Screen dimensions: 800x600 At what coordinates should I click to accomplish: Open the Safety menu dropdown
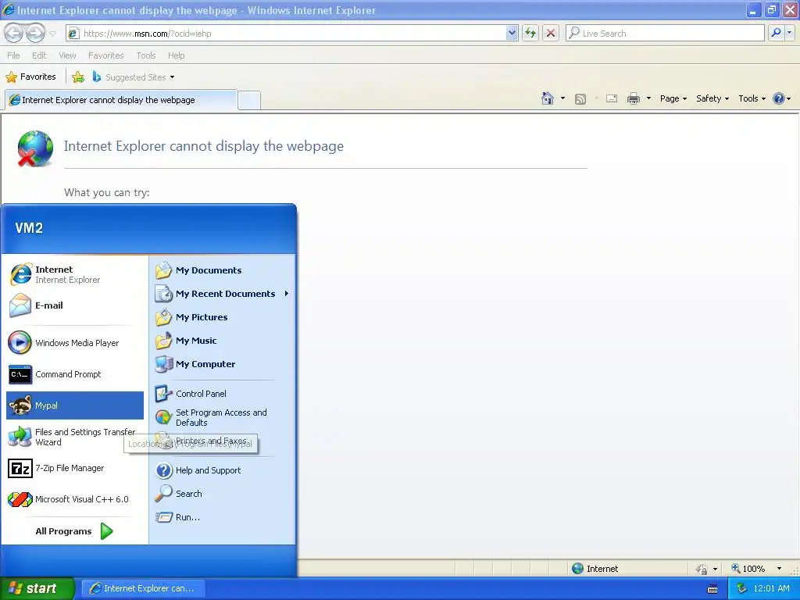pos(712,98)
